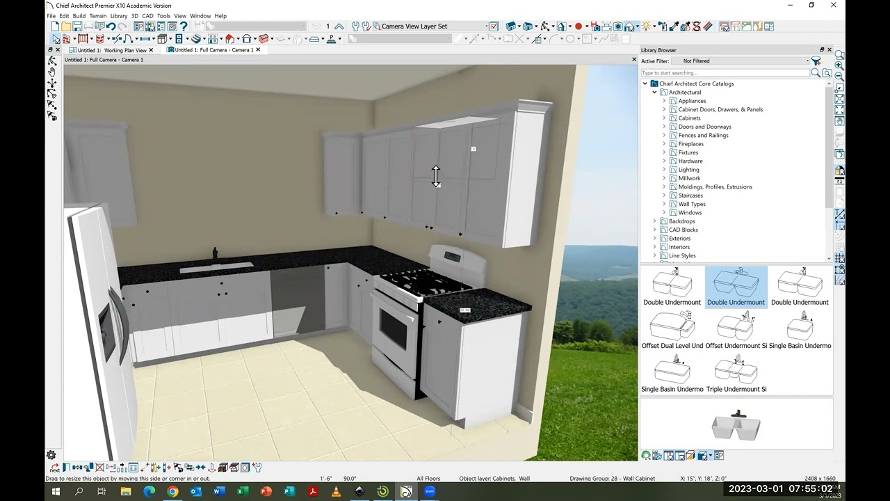This screenshot has width=890, height=501.
Task: Select the highlighted Double Undermount sink thumbnail
Action: coord(736,287)
